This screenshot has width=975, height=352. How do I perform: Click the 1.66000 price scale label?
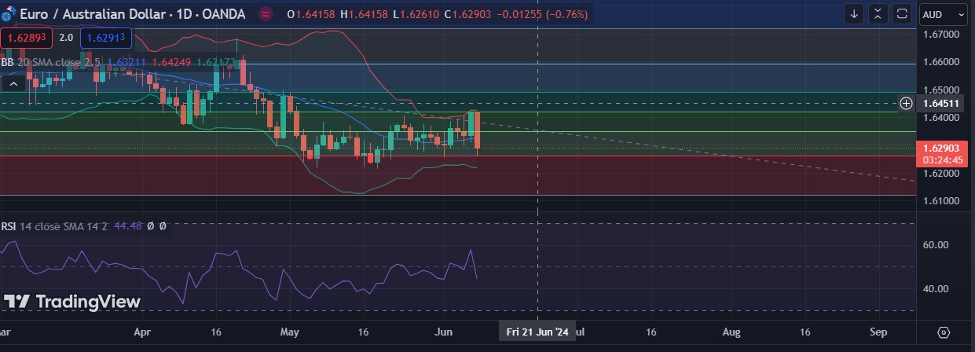[940, 62]
